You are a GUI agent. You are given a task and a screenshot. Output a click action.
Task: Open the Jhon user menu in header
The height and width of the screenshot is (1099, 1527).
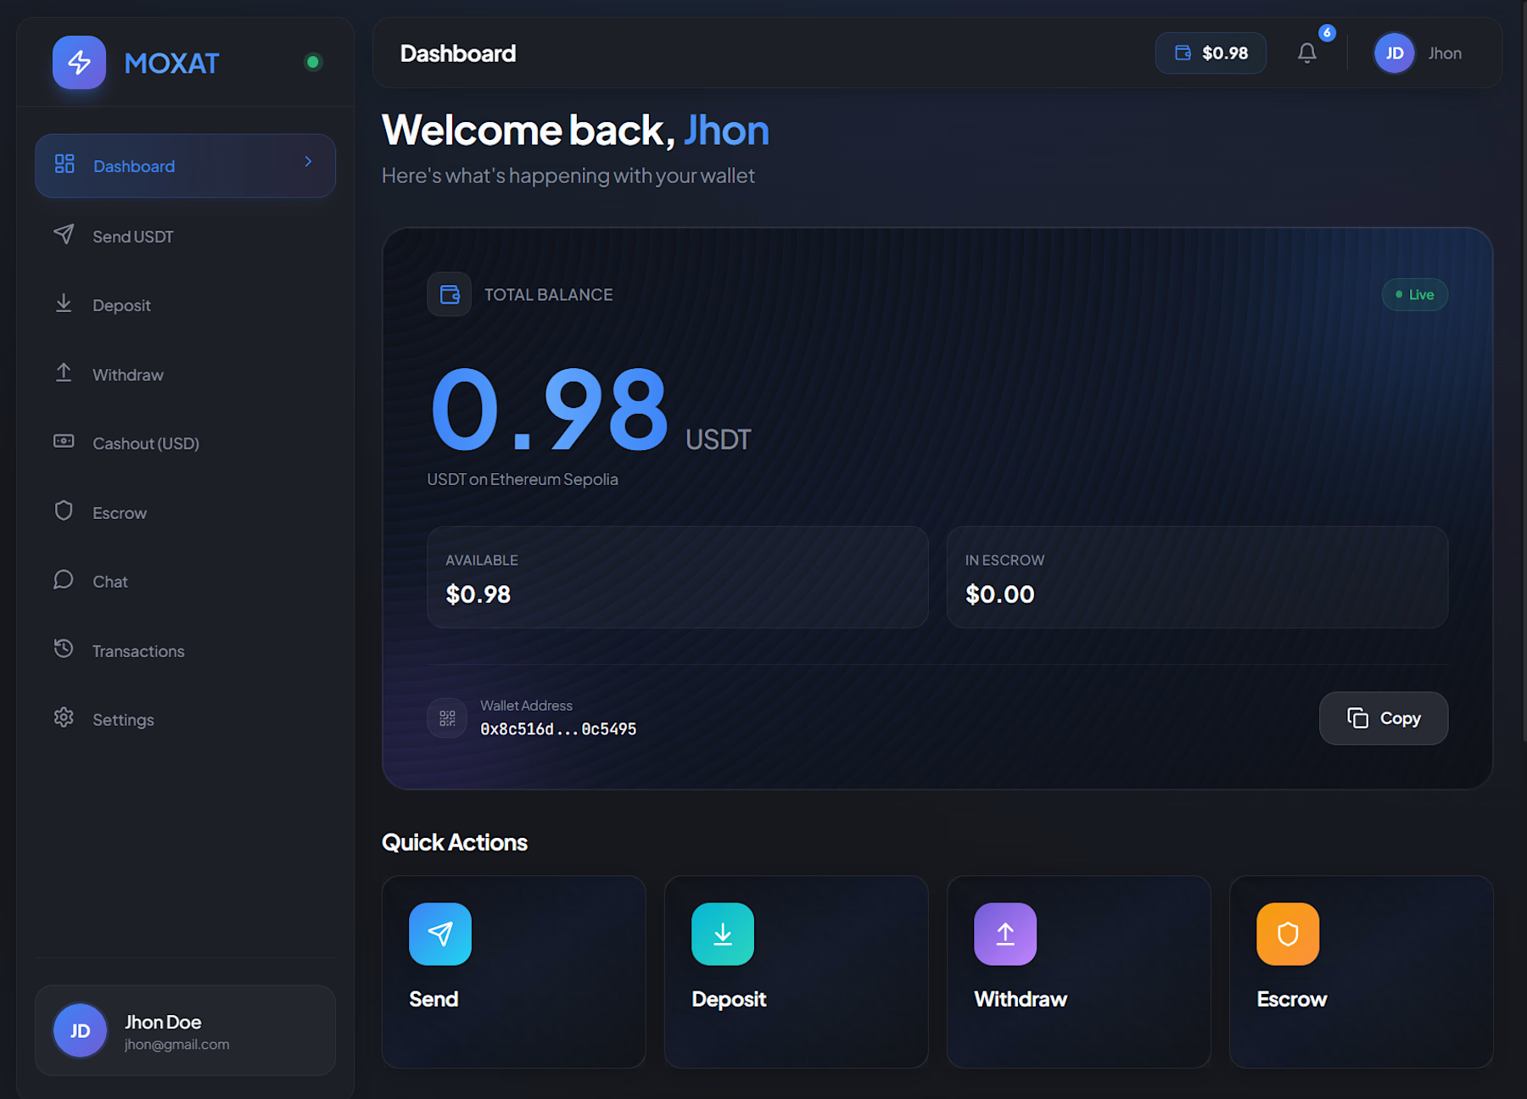pos(1418,53)
